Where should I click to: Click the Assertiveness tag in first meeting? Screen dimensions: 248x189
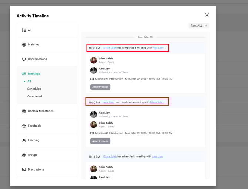[x=100, y=87]
